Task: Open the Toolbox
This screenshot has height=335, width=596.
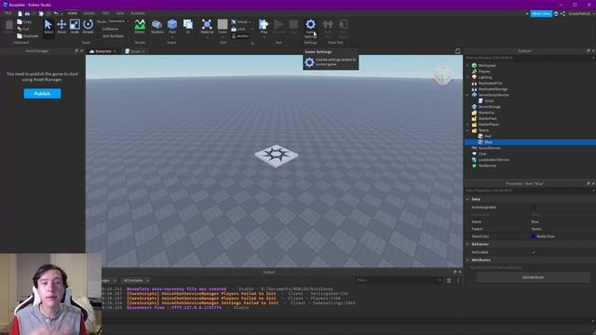Action: click(157, 27)
